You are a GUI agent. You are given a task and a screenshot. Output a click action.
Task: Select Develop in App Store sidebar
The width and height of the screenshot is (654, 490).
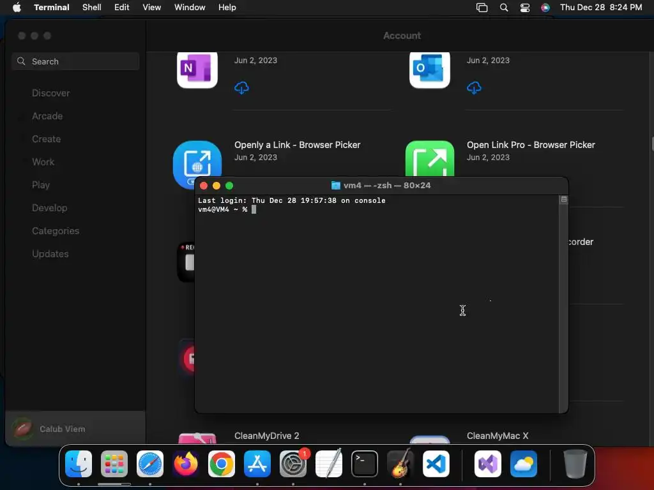50,208
